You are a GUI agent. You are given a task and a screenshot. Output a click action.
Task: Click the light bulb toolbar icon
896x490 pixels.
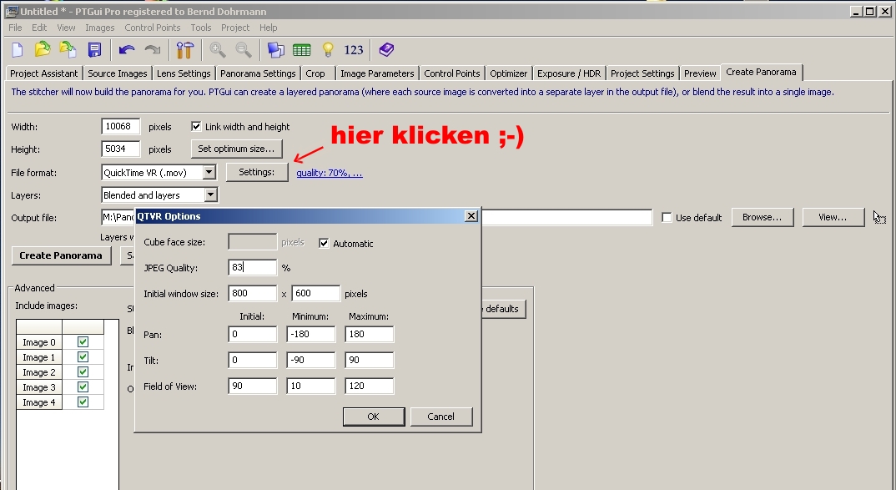pyautogui.click(x=328, y=50)
